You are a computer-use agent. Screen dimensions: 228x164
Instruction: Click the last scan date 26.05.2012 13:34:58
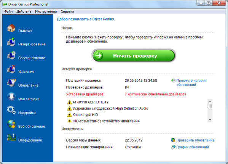coord(141,80)
